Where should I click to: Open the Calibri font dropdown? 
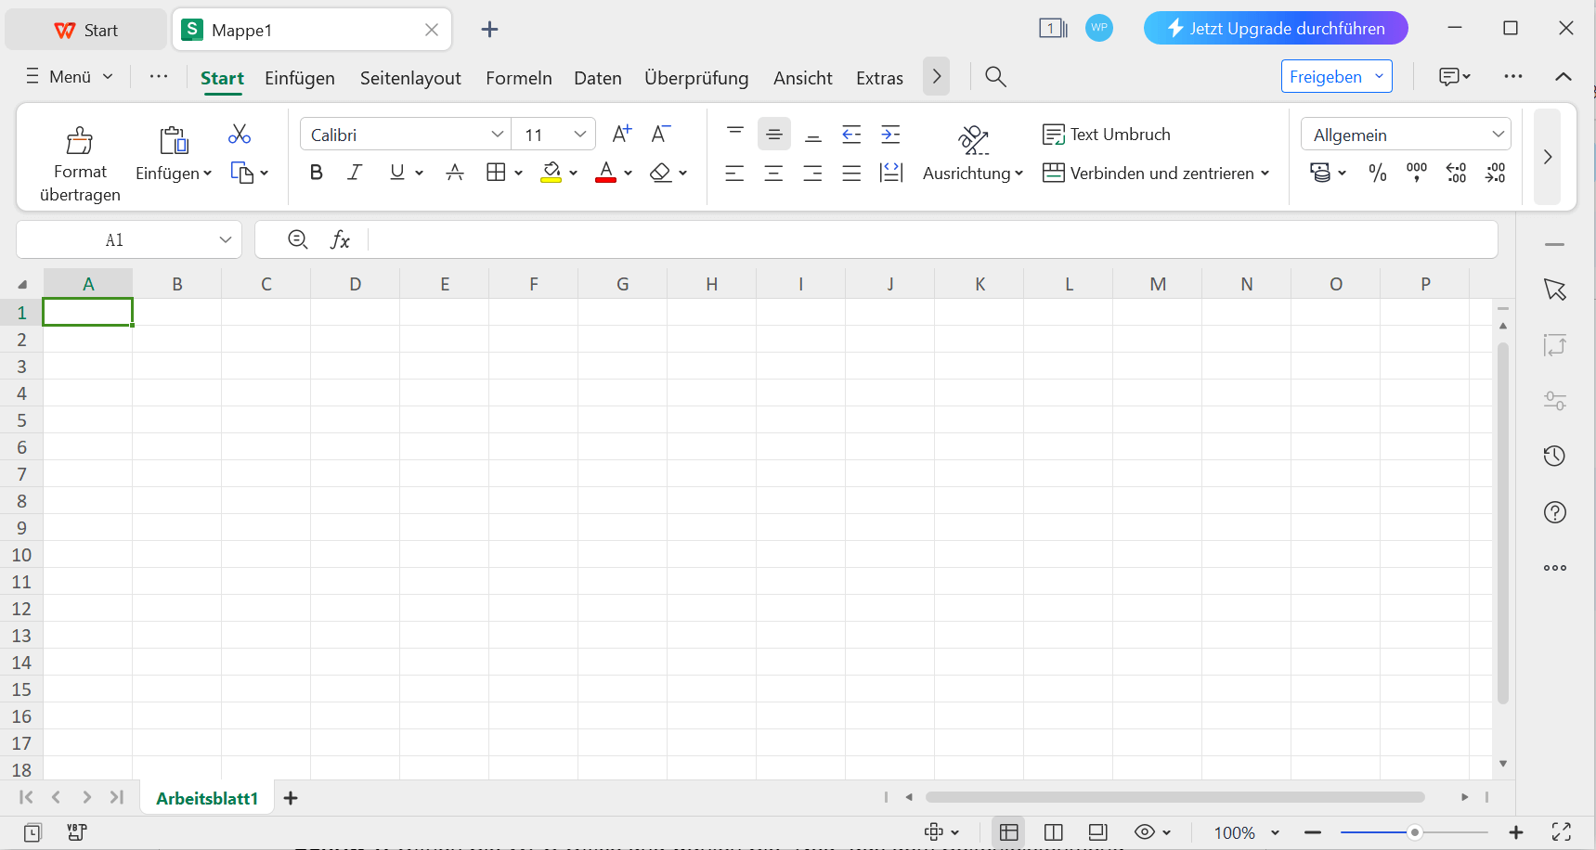tap(405, 134)
